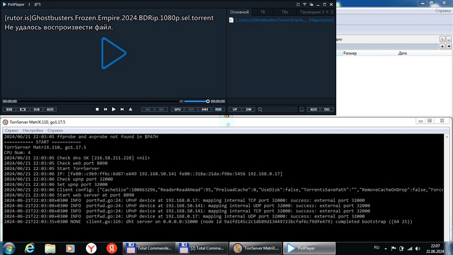
Task: Sort by Размер column in Total Commander
Action: (350, 53)
